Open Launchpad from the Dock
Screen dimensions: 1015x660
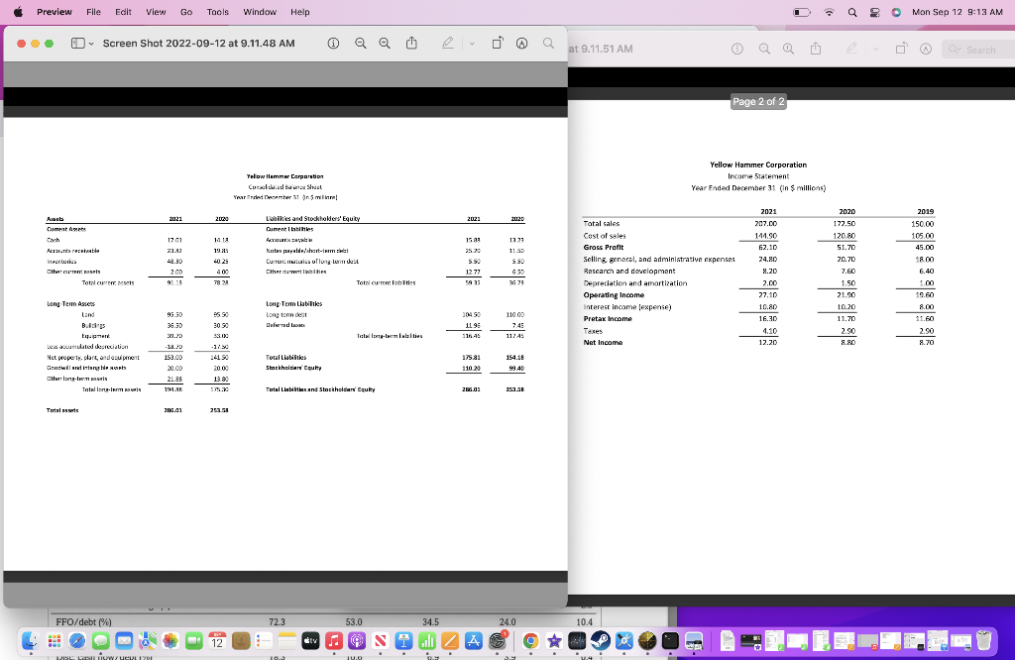point(55,640)
